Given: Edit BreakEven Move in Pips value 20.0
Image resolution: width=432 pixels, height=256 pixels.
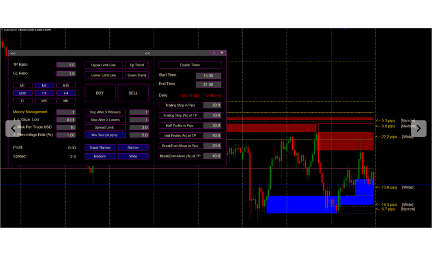Looking at the screenshot, I should [212, 146].
